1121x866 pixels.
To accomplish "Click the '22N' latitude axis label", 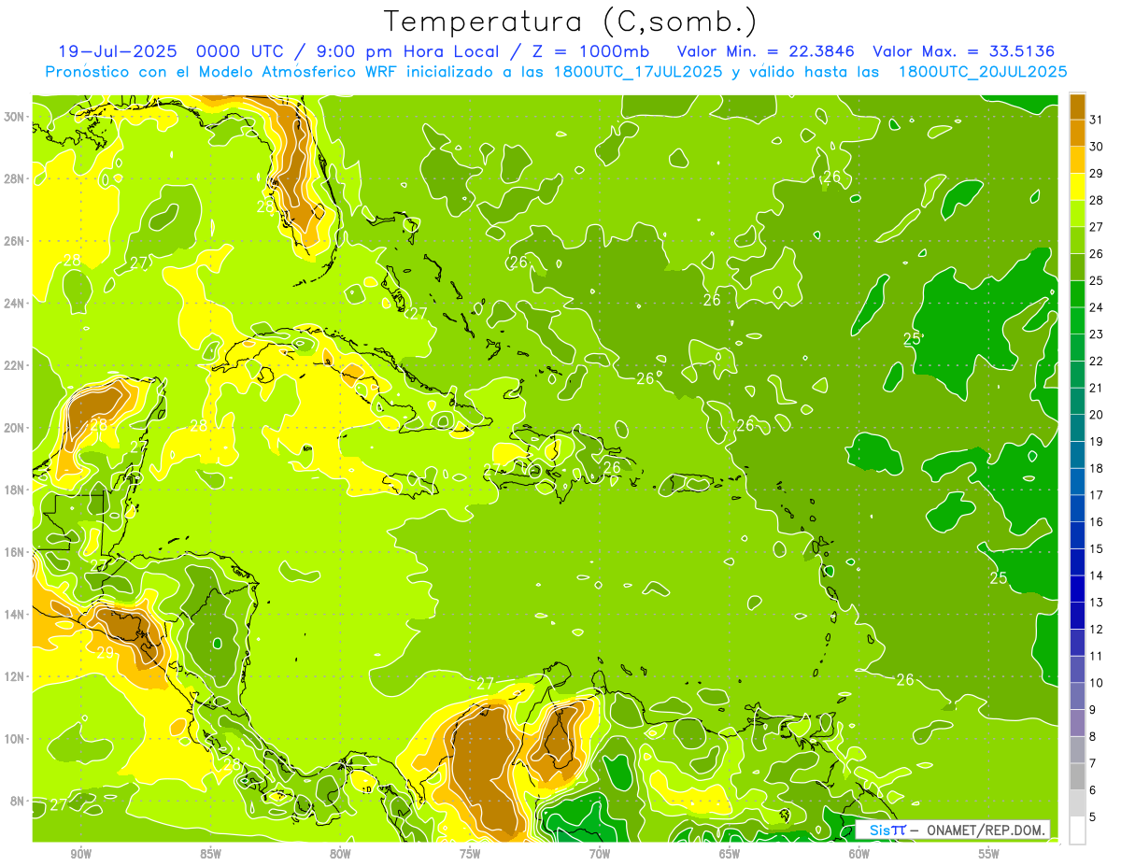I will [16, 365].
